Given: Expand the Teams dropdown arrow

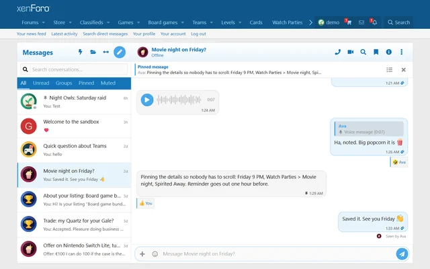Looking at the screenshot, I should [x=212, y=22].
